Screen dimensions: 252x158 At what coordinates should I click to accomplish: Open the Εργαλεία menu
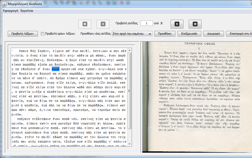tap(27, 11)
